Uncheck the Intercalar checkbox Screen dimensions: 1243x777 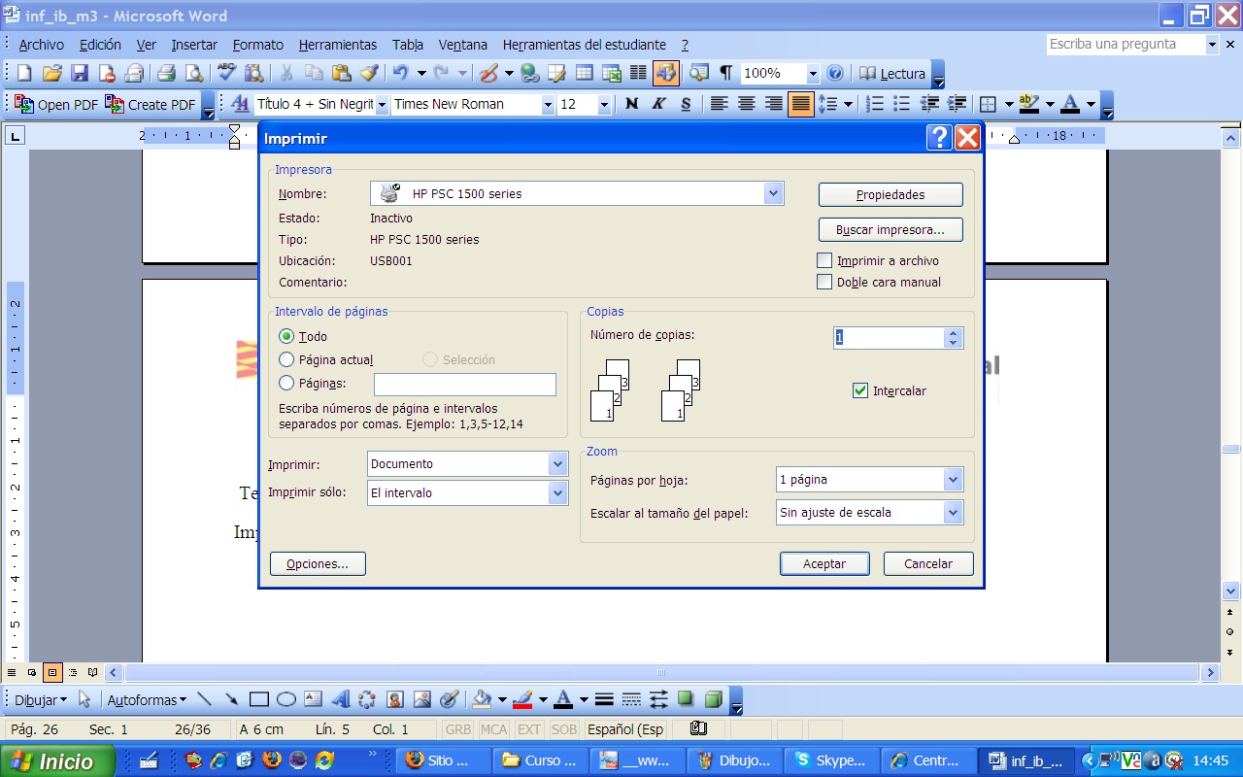[x=859, y=390]
